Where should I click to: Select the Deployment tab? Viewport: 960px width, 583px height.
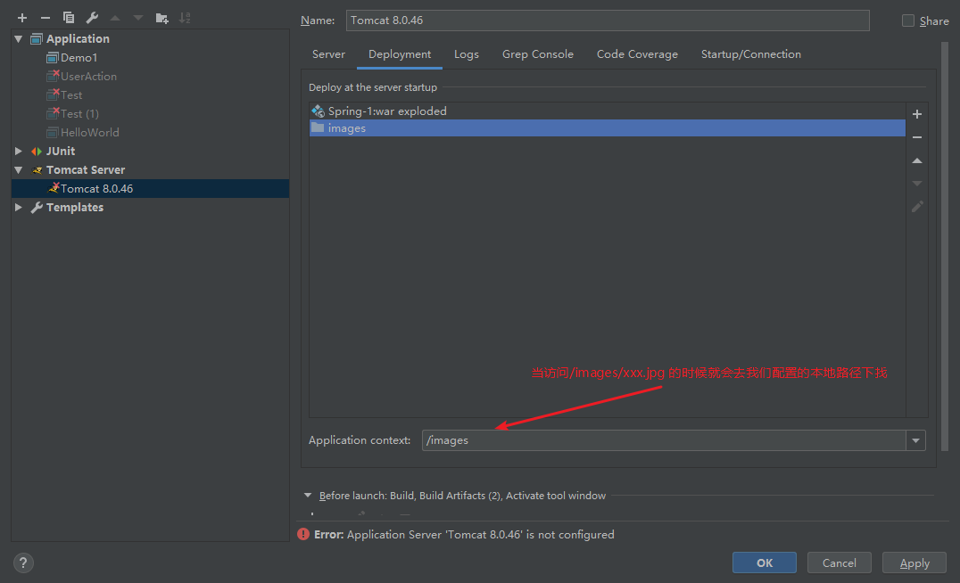pyautogui.click(x=400, y=54)
